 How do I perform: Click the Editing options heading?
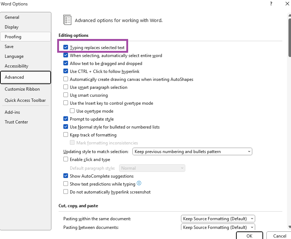point(73,35)
